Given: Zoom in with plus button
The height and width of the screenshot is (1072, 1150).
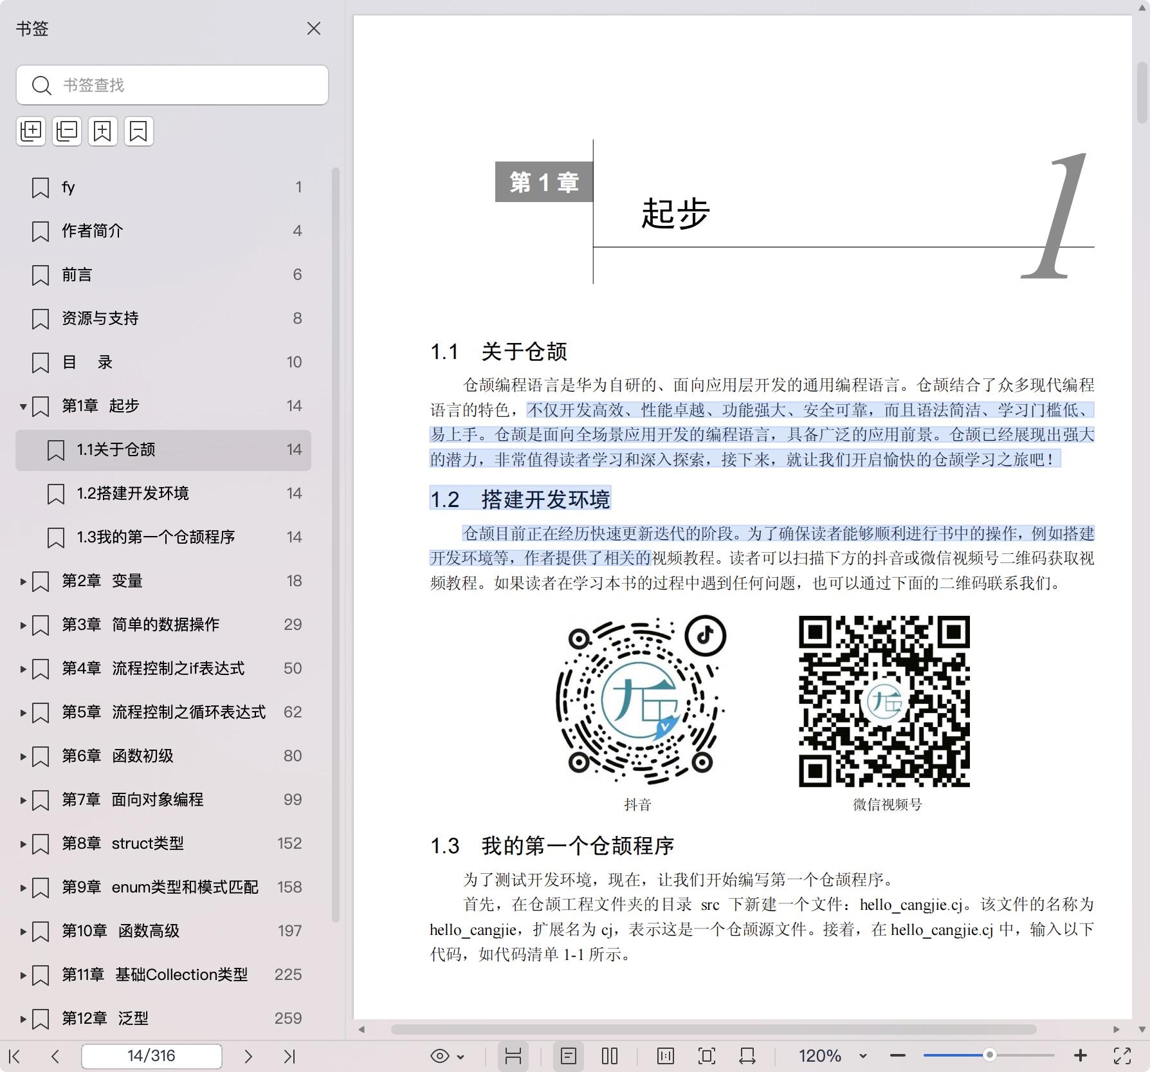Looking at the screenshot, I should (1081, 1056).
